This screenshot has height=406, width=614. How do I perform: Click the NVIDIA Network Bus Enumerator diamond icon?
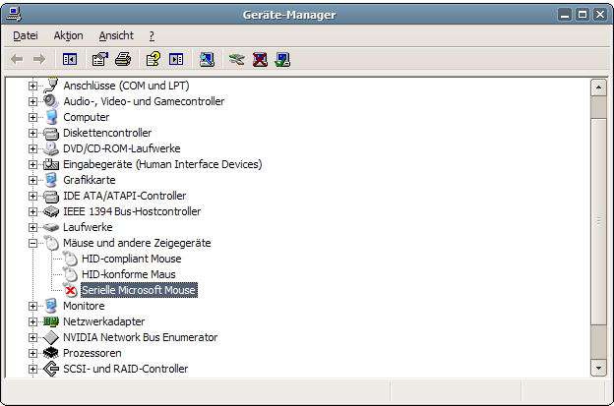(x=51, y=337)
